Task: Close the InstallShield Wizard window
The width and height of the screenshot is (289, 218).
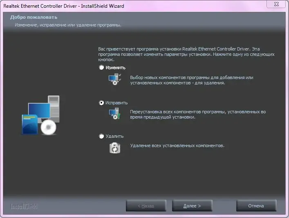Action: tap(276, 4)
